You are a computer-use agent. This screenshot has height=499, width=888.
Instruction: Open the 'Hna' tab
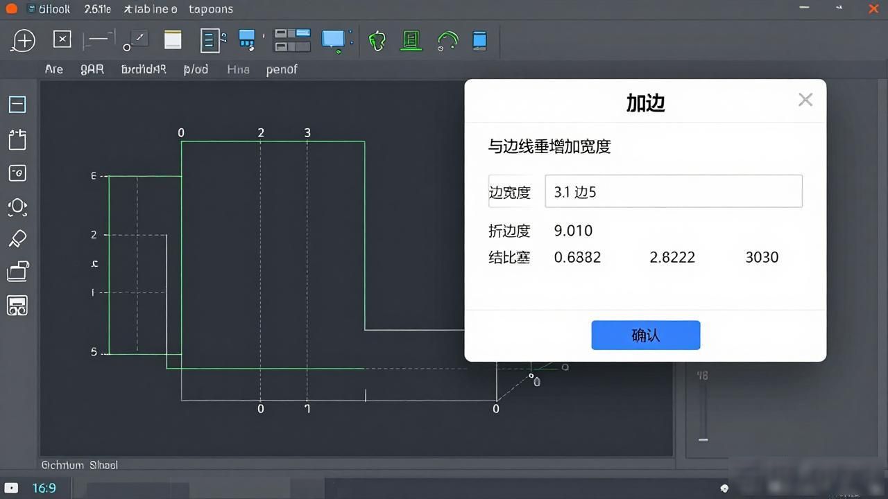238,69
